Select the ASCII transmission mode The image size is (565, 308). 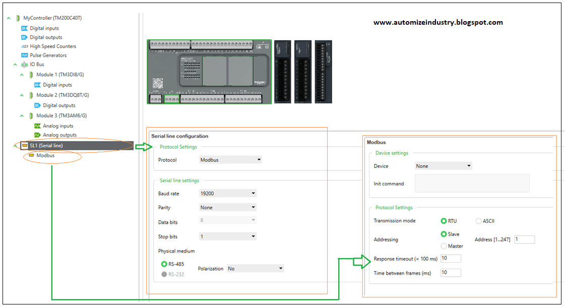pos(478,221)
